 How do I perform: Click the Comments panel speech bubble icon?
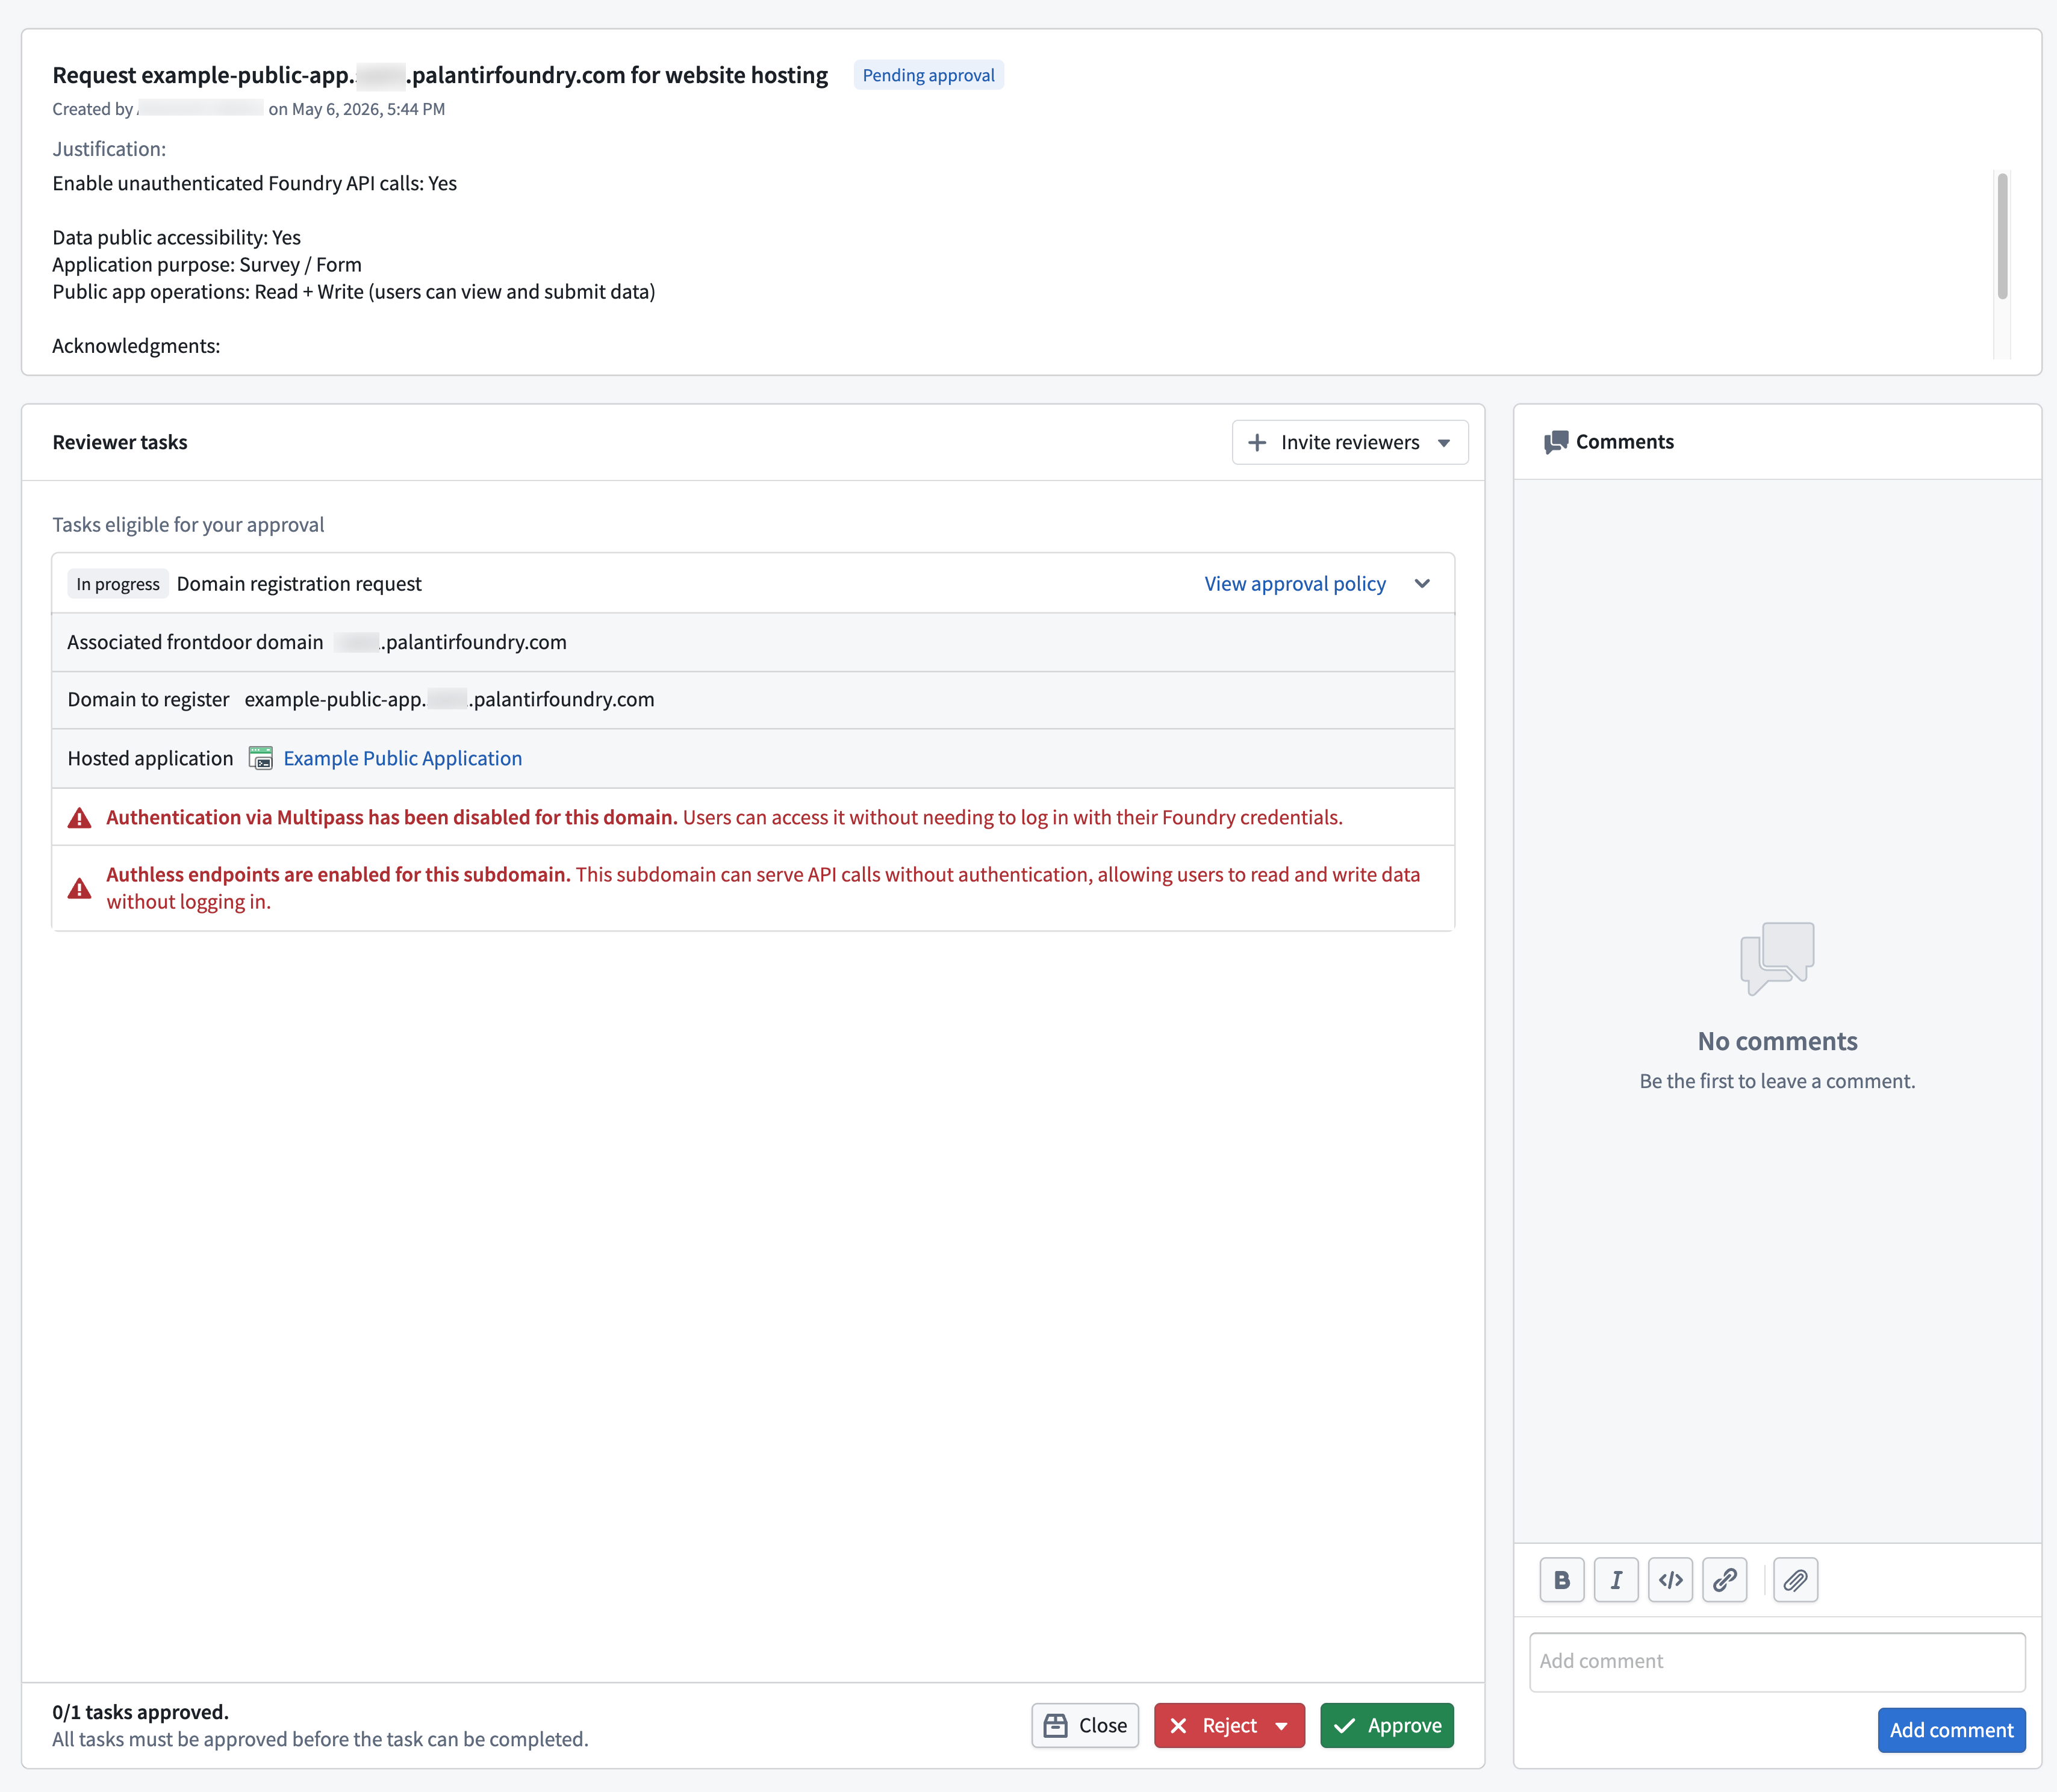pos(1556,442)
